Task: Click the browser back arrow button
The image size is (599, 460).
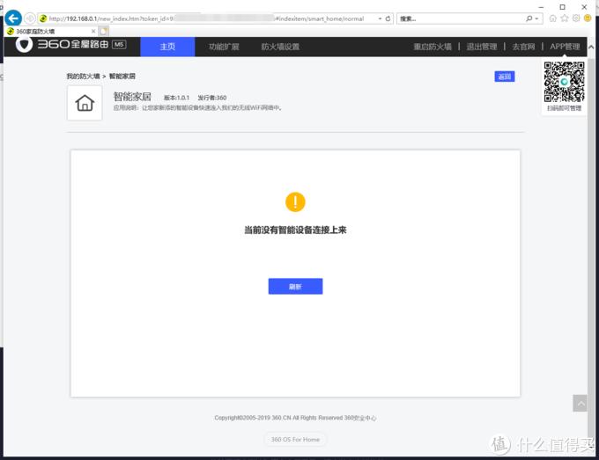Action: tap(13, 18)
